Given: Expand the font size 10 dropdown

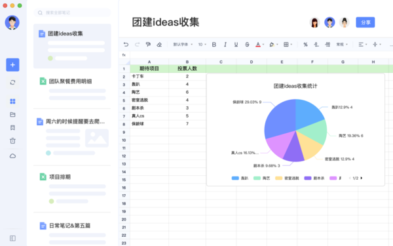Looking at the screenshot, I should (202, 45).
